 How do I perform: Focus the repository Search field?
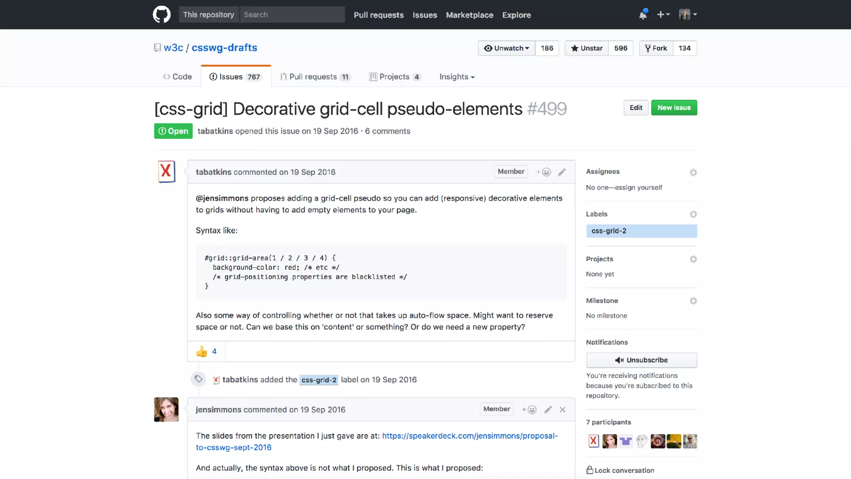[292, 15]
